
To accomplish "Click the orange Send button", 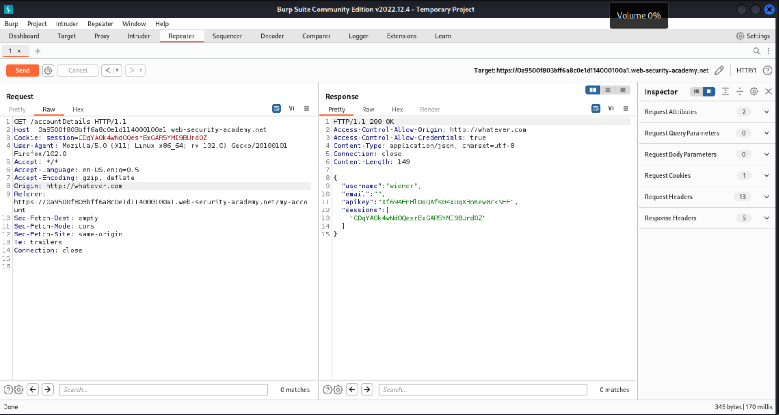I will coord(22,70).
